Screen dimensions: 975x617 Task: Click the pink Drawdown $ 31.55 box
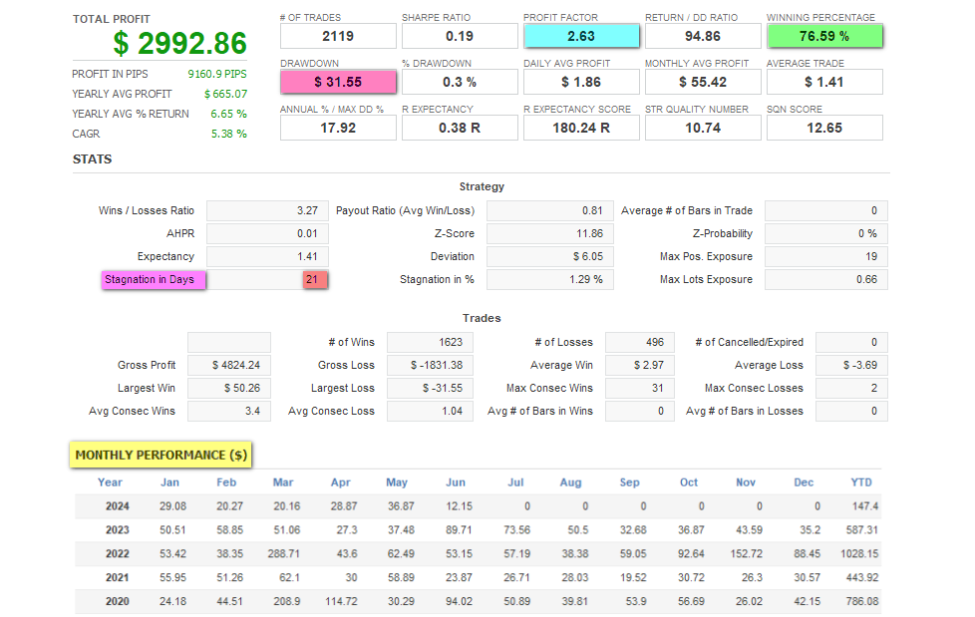click(x=337, y=82)
